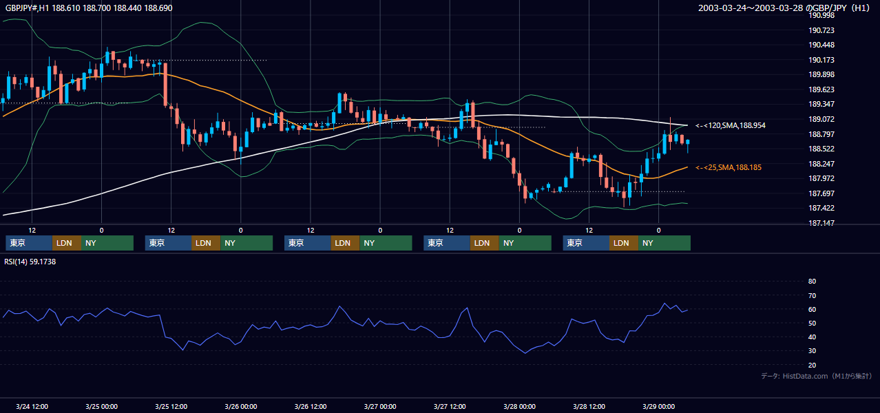Click the 190.173 price axis label

point(822,60)
